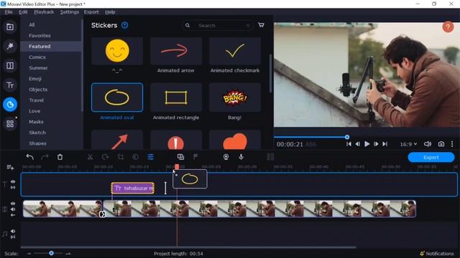Open preview more options menu
460x258 pixels.
[452, 144]
